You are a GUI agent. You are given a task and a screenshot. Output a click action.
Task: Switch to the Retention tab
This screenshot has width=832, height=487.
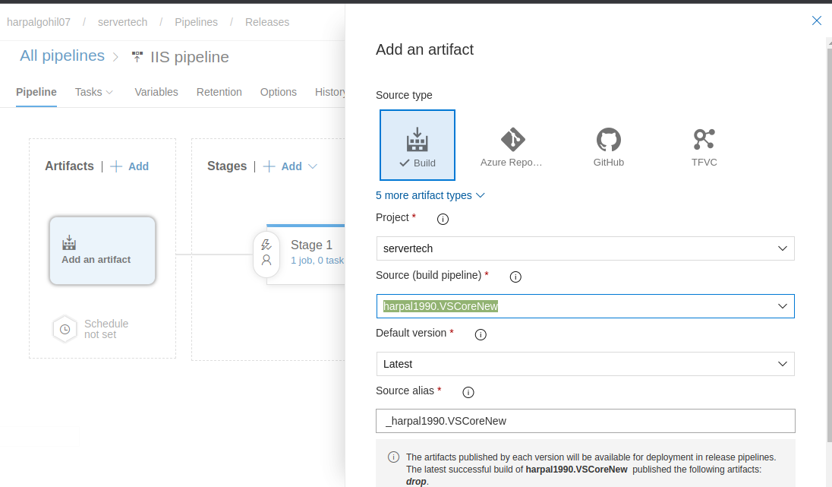coord(219,93)
